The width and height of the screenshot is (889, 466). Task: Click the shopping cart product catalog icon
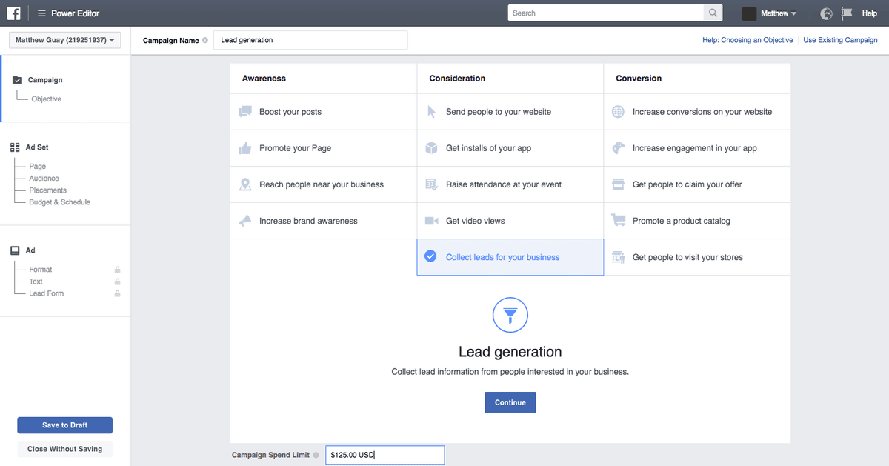[619, 221]
